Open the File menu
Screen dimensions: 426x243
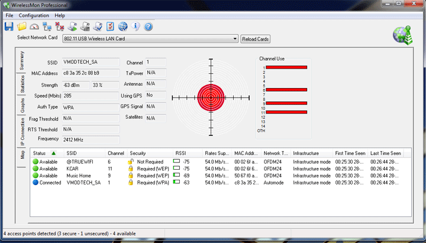point(9,15)
